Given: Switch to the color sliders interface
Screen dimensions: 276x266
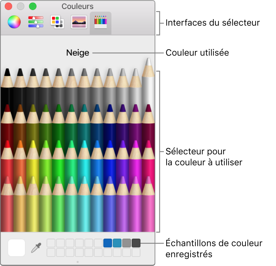Looking at the screenshot, I should tap(36, 22).
